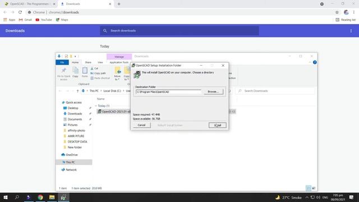Go back in Chrome
Image resolution: width=359 pixels, height=202 pixels.
[5, 12]
